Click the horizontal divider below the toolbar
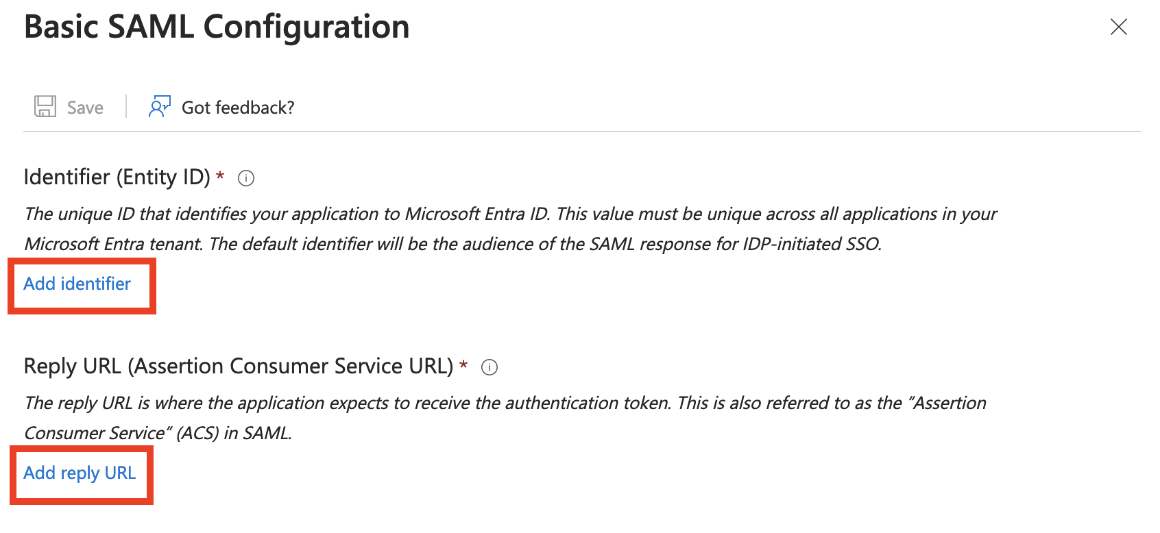This screenshot has height=533, width=1160. [582, 132]
